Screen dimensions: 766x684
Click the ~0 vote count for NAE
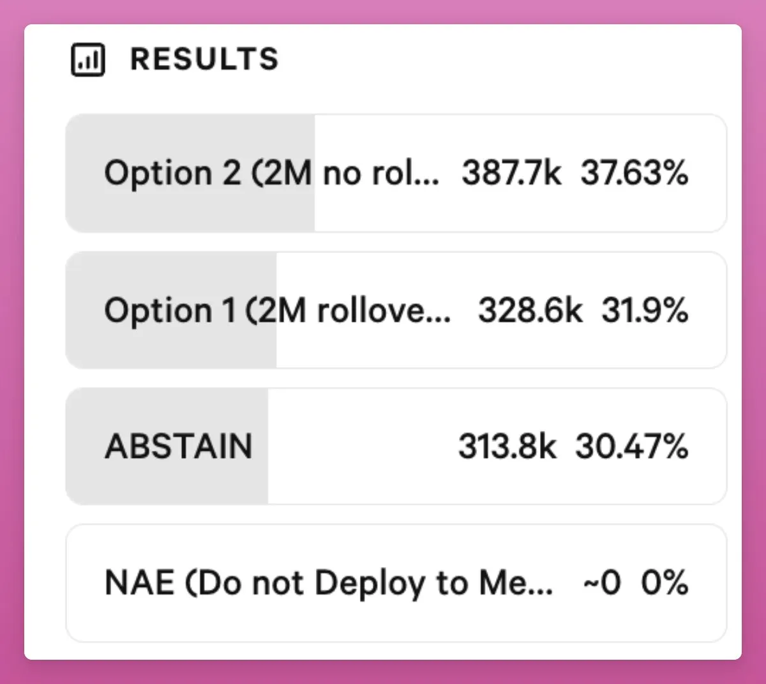click(x=601, y=582)
